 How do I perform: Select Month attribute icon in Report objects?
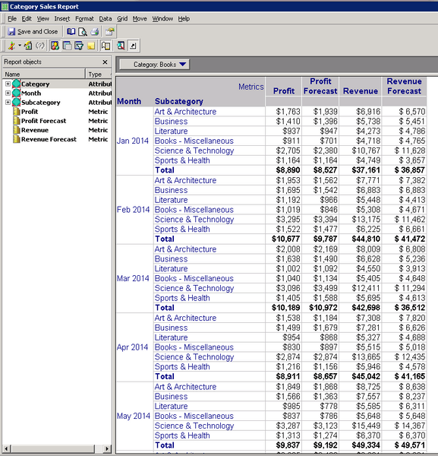pyautogui.click(x=16, y=93)
